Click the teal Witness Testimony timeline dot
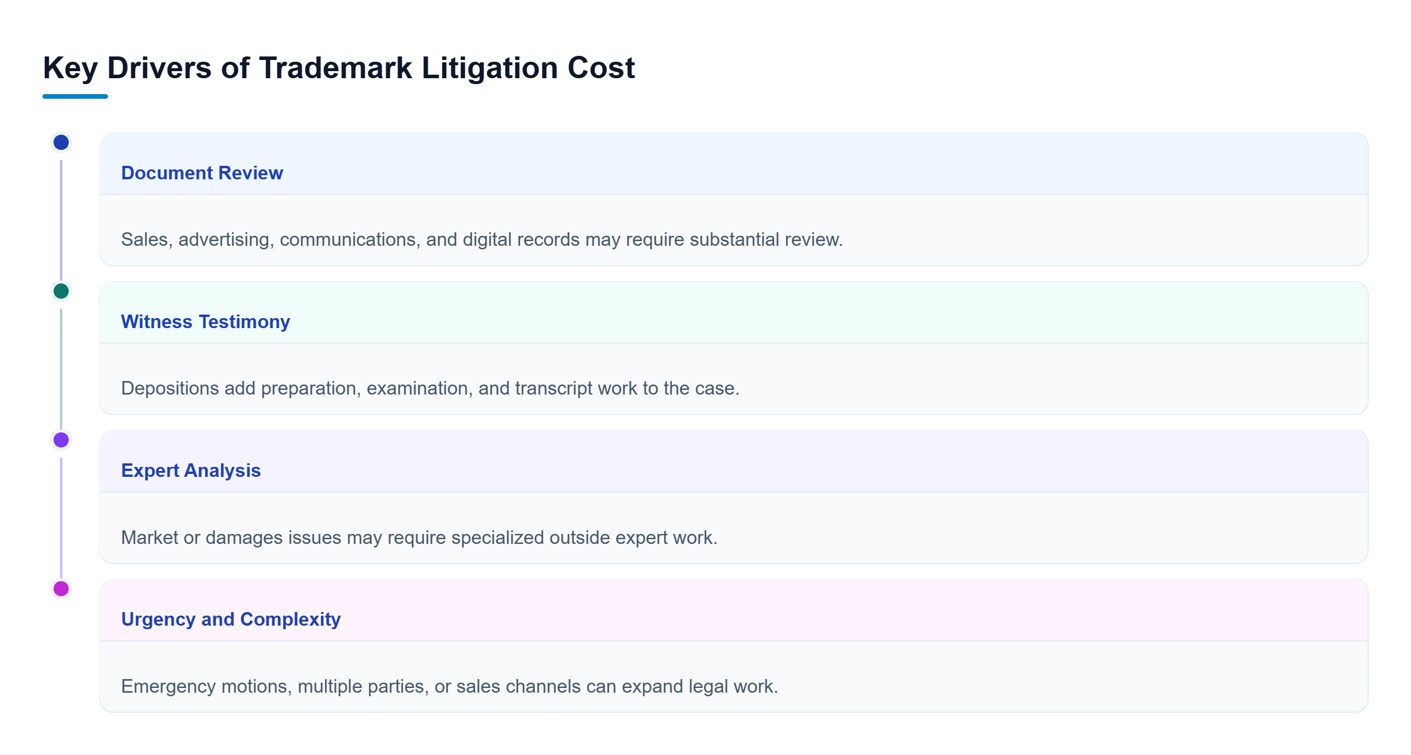 coord(61,291)
